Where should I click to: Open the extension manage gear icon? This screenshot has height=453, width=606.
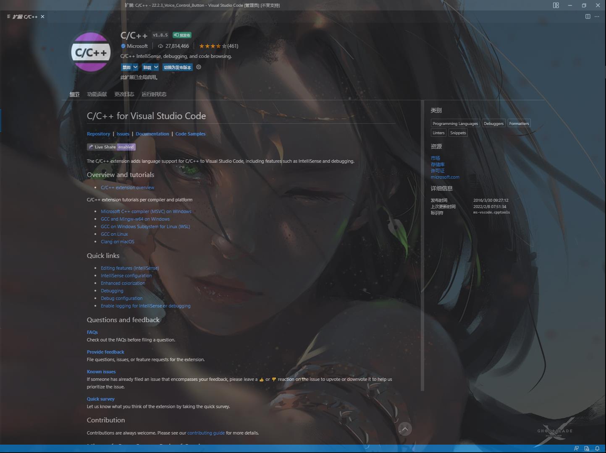pyautogui.click(x=199, y=67)
